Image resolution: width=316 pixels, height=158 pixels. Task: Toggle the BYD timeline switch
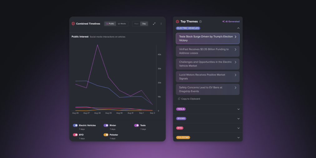tap(75, 135)
